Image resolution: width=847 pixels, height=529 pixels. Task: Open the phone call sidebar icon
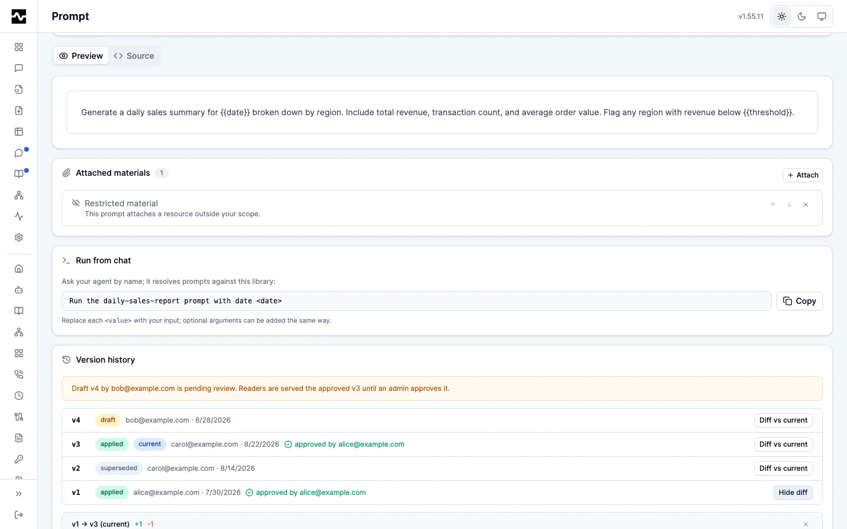point(19,374)
